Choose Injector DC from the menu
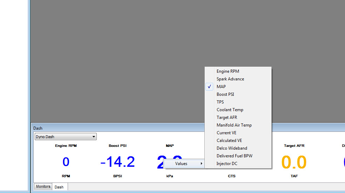 coord(238,164)
